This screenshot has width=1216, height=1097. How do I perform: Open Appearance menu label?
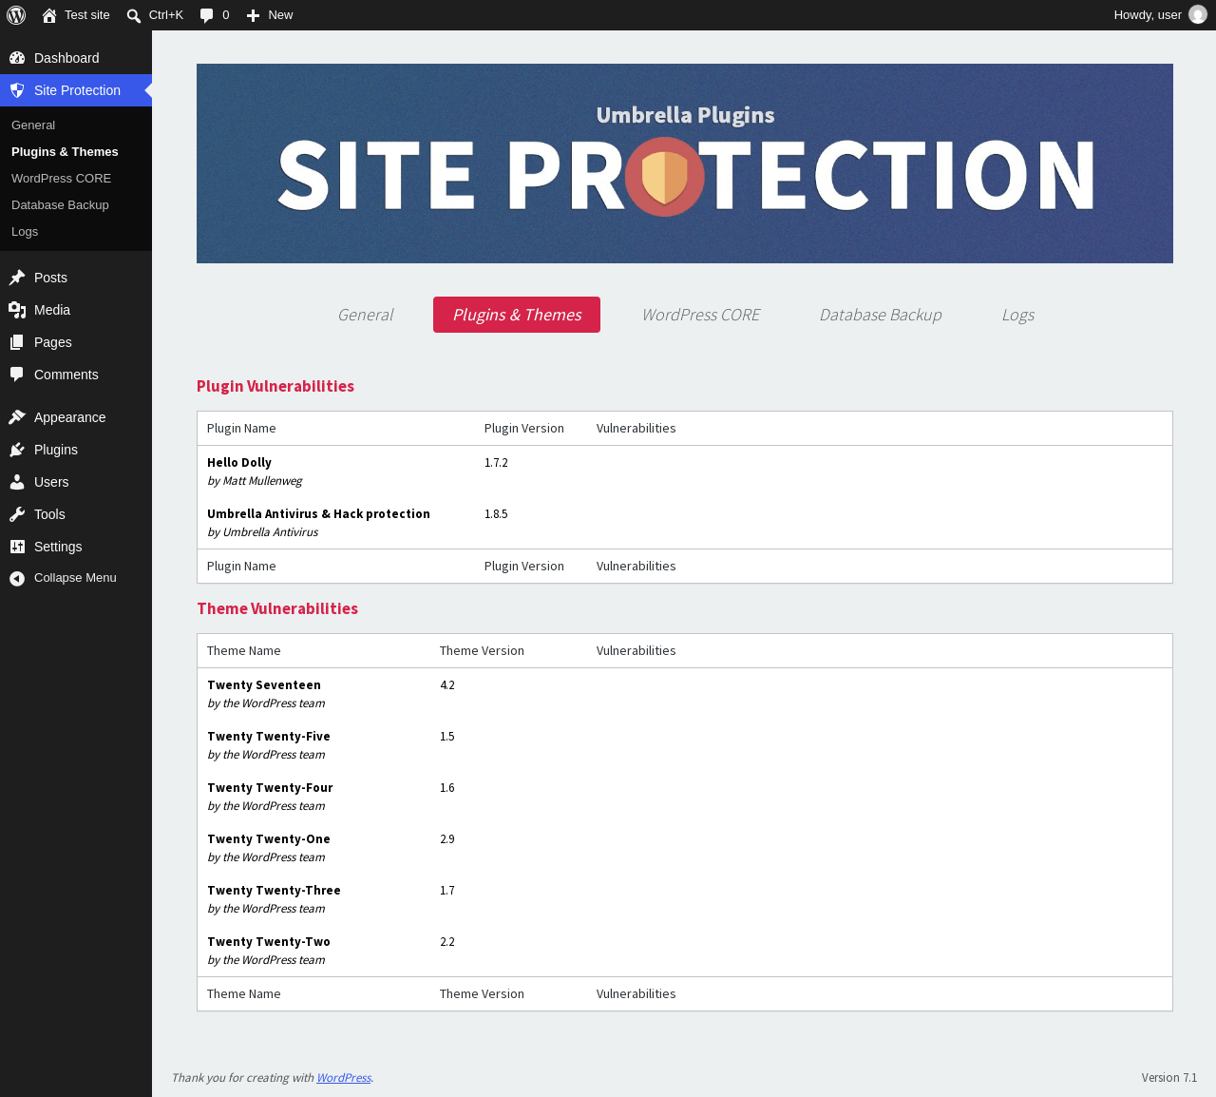click(x=70, y=417)
